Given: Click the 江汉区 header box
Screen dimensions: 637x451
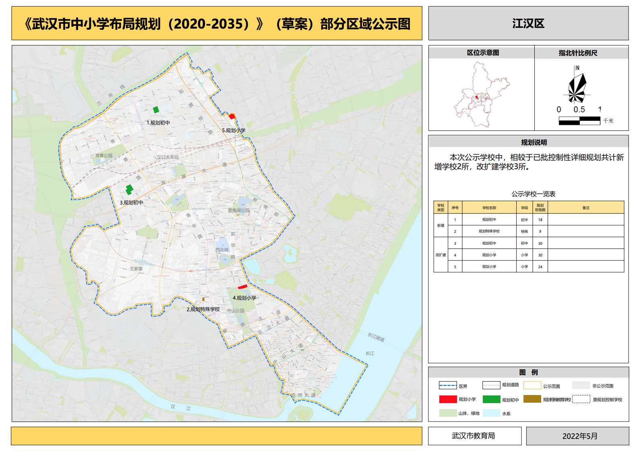Looking at the screenshot, I should pos(528,23).
